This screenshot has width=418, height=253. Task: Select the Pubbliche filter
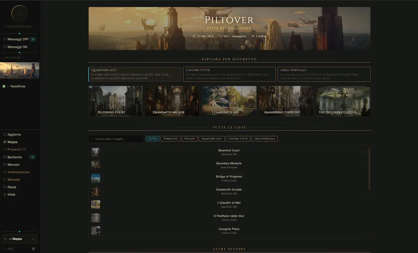tap(170, 139)
